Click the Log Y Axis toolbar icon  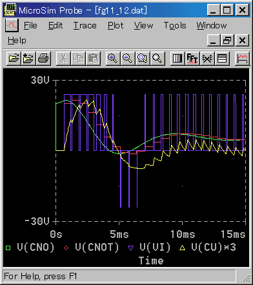222,59
